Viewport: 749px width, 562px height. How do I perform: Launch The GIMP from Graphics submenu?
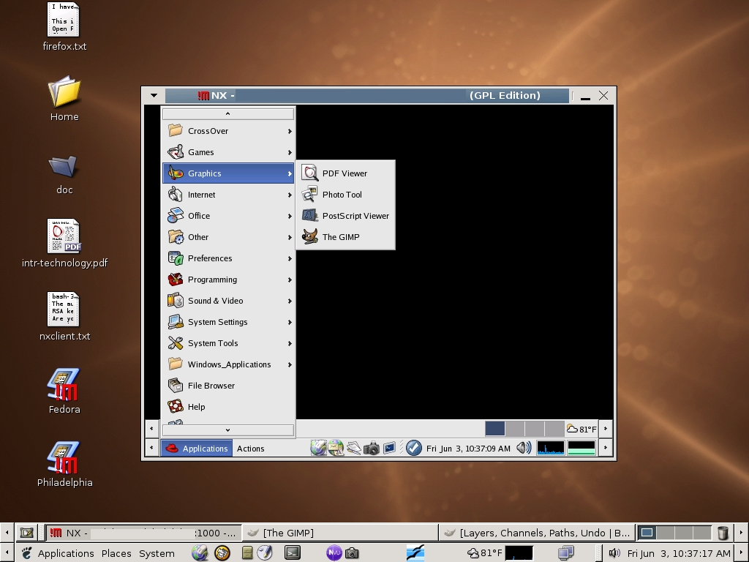(340, 237)
